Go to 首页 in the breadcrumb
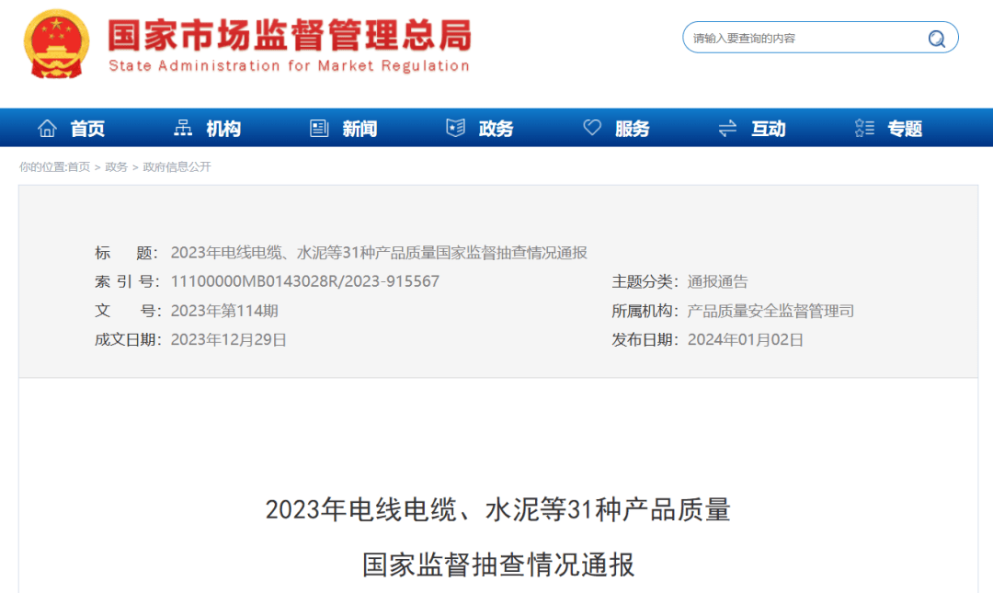The height and width of the screenshot is (593, 993). point(78,166)
